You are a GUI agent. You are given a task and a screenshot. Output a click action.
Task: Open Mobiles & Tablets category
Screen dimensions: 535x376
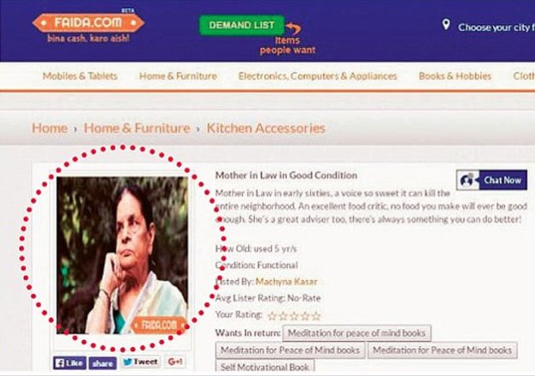(x=79, y=76)
